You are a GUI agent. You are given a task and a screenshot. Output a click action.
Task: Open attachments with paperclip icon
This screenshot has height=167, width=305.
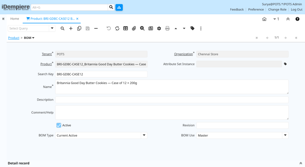(134, 28)
